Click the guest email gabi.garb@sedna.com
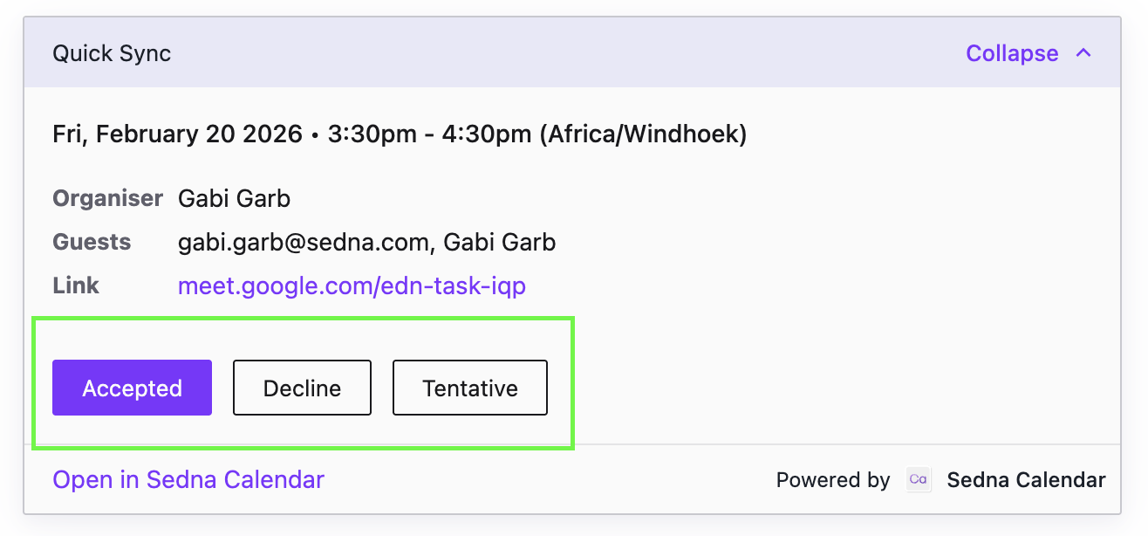Screen dimensions: 1148x536 coord(303,242)
